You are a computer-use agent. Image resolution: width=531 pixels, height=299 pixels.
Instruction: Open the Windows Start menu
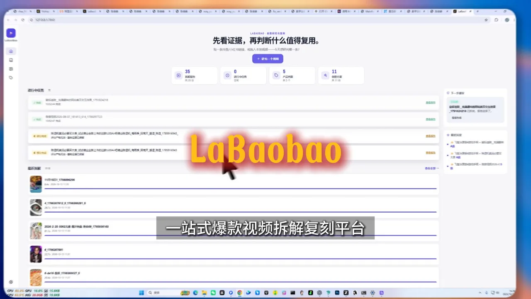pos(141,293)
